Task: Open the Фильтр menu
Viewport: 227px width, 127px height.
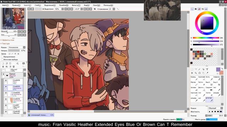Action: (76, 5)
